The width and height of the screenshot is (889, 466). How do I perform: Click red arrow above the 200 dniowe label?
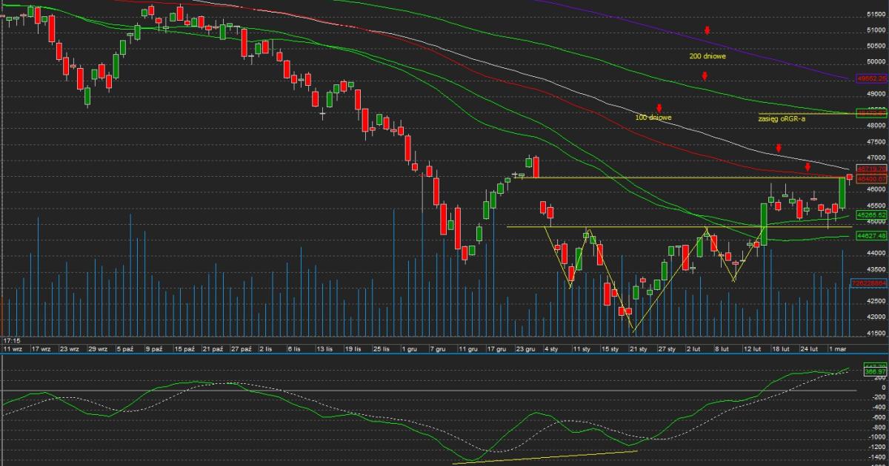tap(707, 30)
